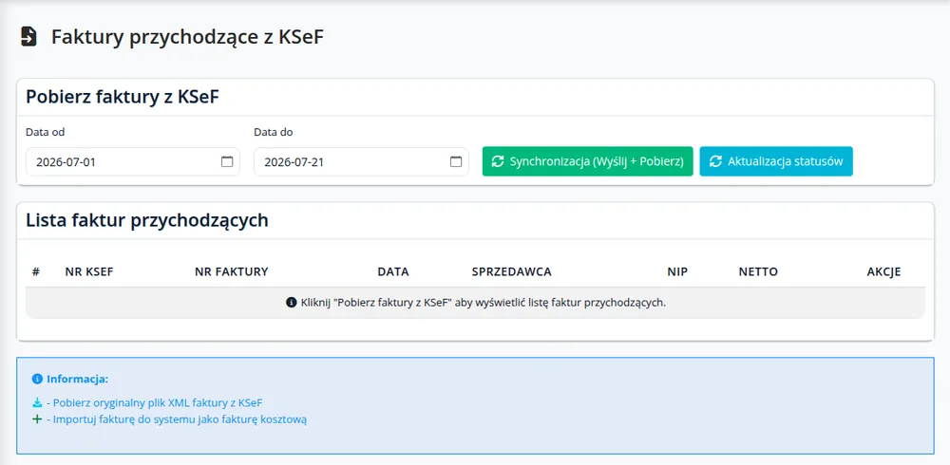Click the SPRZEDAWCA column header
This screenshot has width=950, height=465.
(x=511, y=271)
